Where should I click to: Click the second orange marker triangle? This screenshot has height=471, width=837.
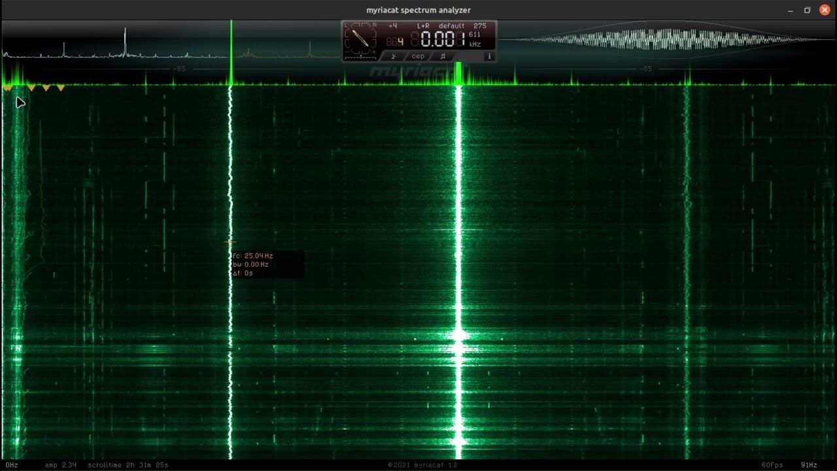tap(31, 88)
